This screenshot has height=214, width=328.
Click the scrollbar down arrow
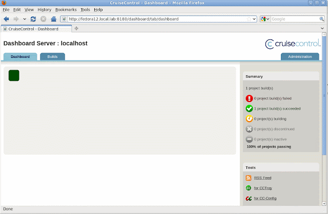[x=324, y=203]
